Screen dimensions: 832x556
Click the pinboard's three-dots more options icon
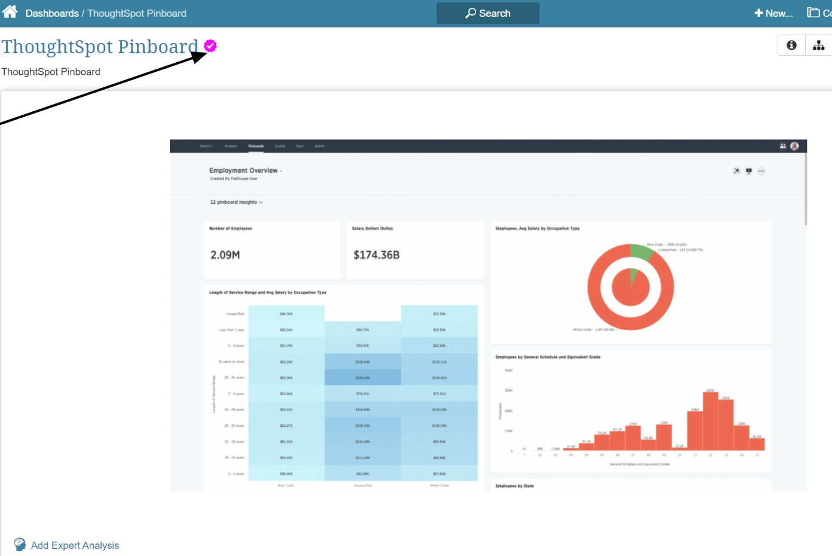(761, 171)
